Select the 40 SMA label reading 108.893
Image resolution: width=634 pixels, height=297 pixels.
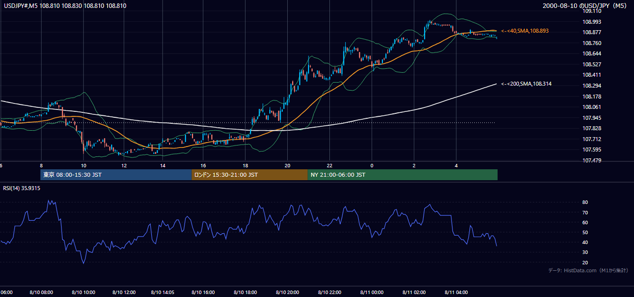pyautogui.click(x=525, y=31)
